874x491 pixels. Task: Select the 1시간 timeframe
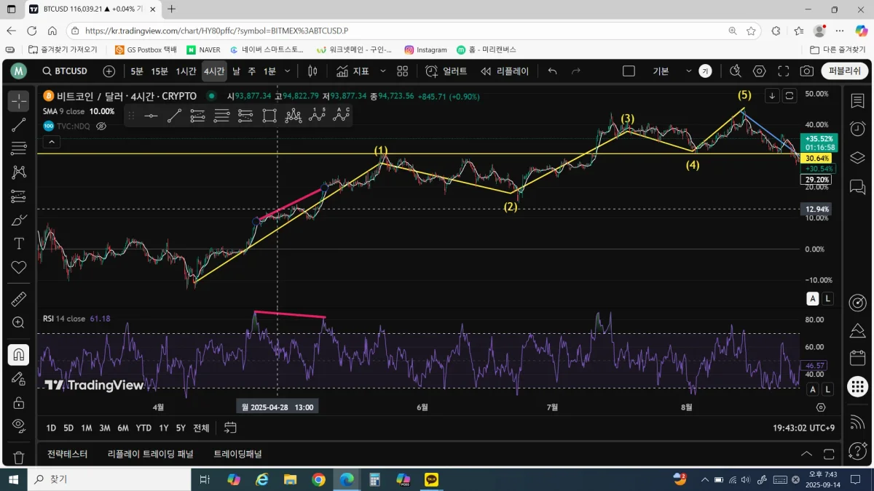click(186, 71)
